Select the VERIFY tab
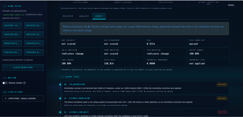Viewport: 243px width, 117px height. click(99, 16)
